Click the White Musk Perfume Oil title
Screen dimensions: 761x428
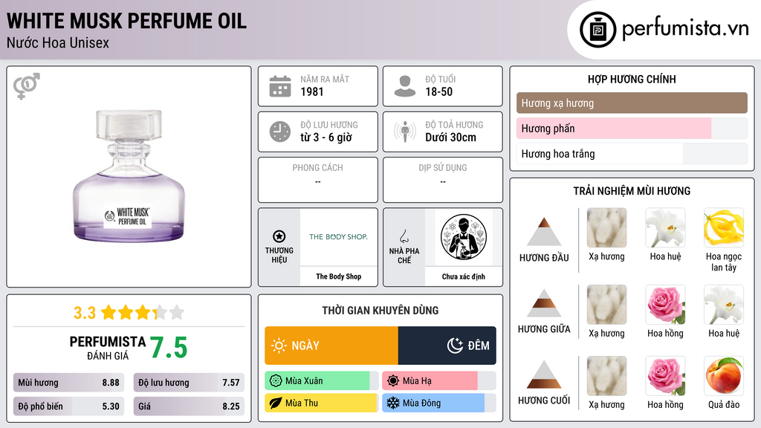[126, 21]
